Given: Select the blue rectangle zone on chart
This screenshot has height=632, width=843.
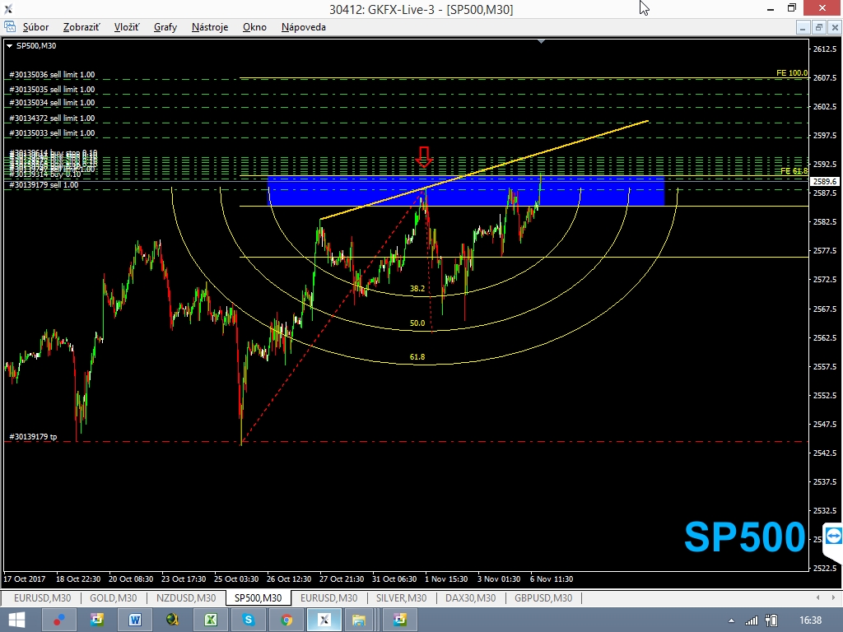Looking at the screenshot, I should point(466,191).
